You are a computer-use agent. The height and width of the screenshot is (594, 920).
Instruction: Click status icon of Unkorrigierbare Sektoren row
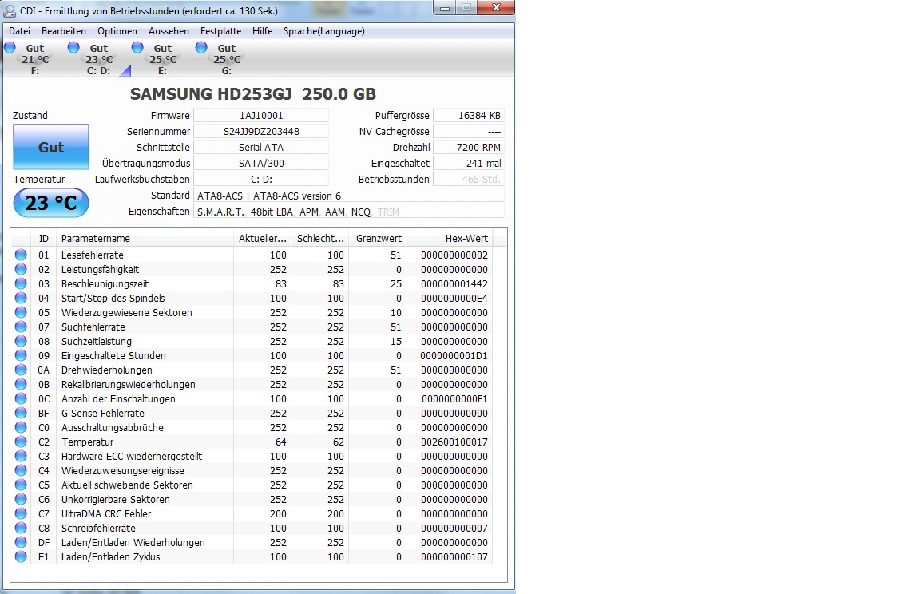coord(21,499)
